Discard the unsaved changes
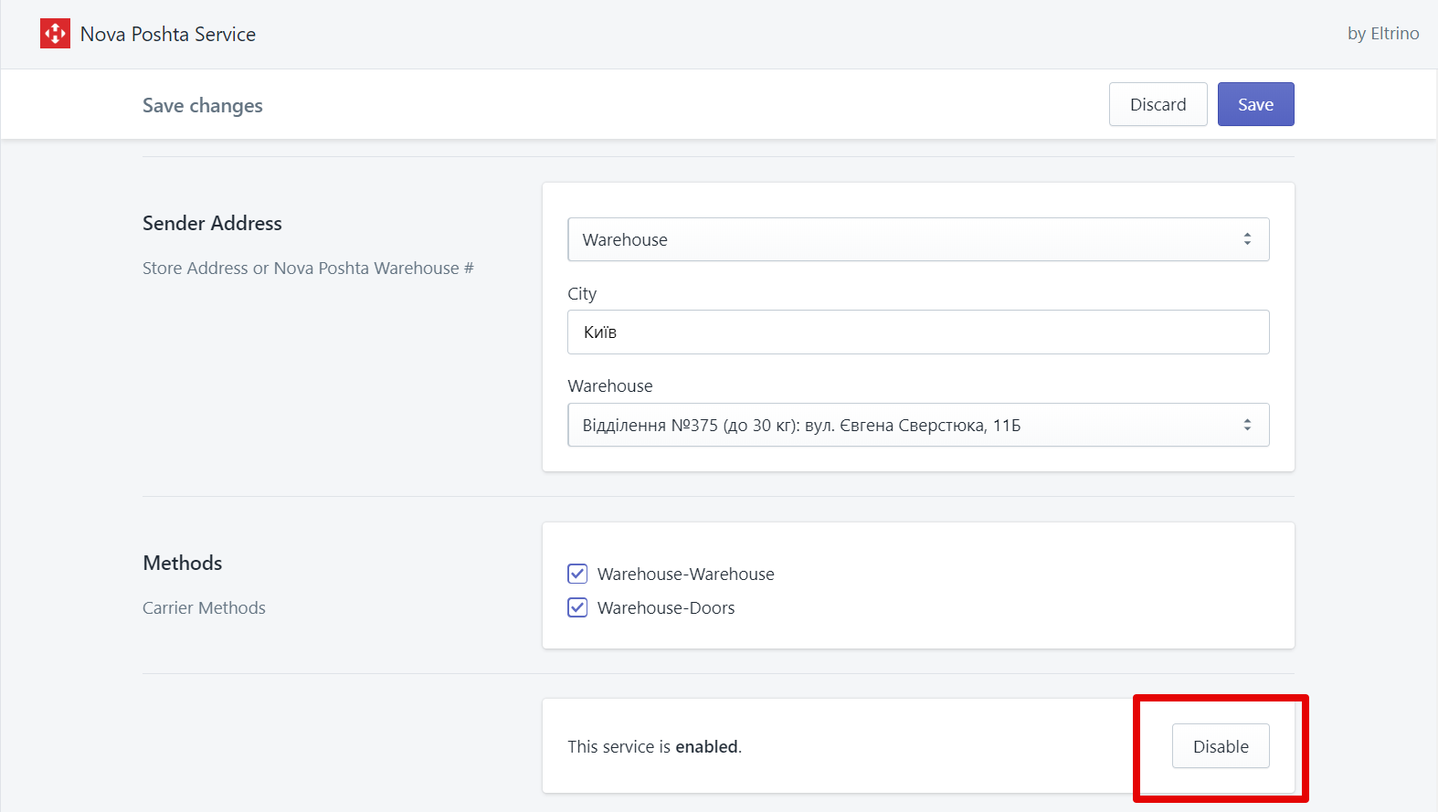The width and height of the screenshot is (1438, 812). tap(1158, 104)
